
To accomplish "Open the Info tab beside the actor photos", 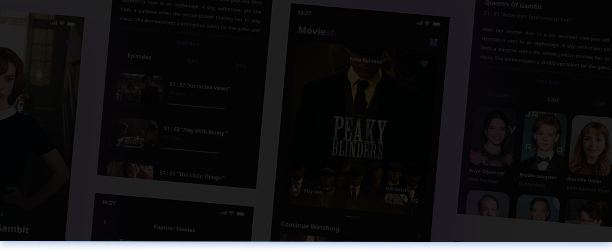I will 601,104.
